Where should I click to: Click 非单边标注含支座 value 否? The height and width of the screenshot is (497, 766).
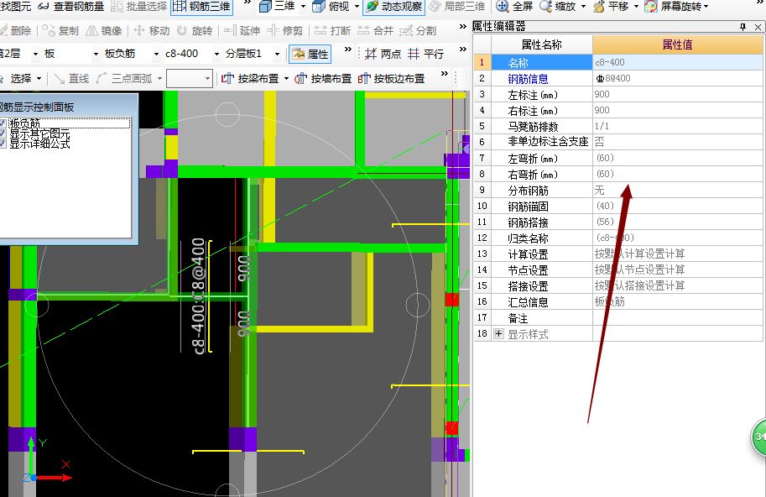click(678, 142)
